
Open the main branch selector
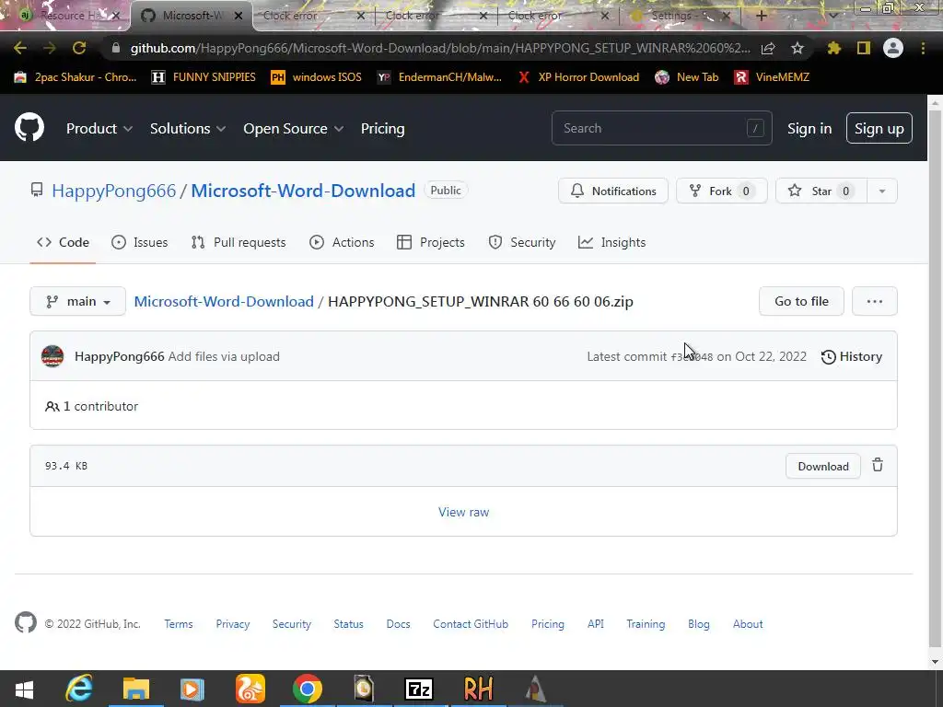(x=77, y=301)
